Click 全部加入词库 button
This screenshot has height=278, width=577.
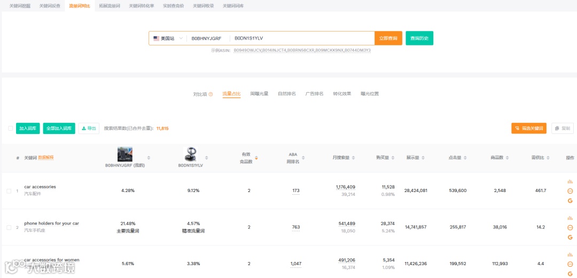click(x=59, y=129)
